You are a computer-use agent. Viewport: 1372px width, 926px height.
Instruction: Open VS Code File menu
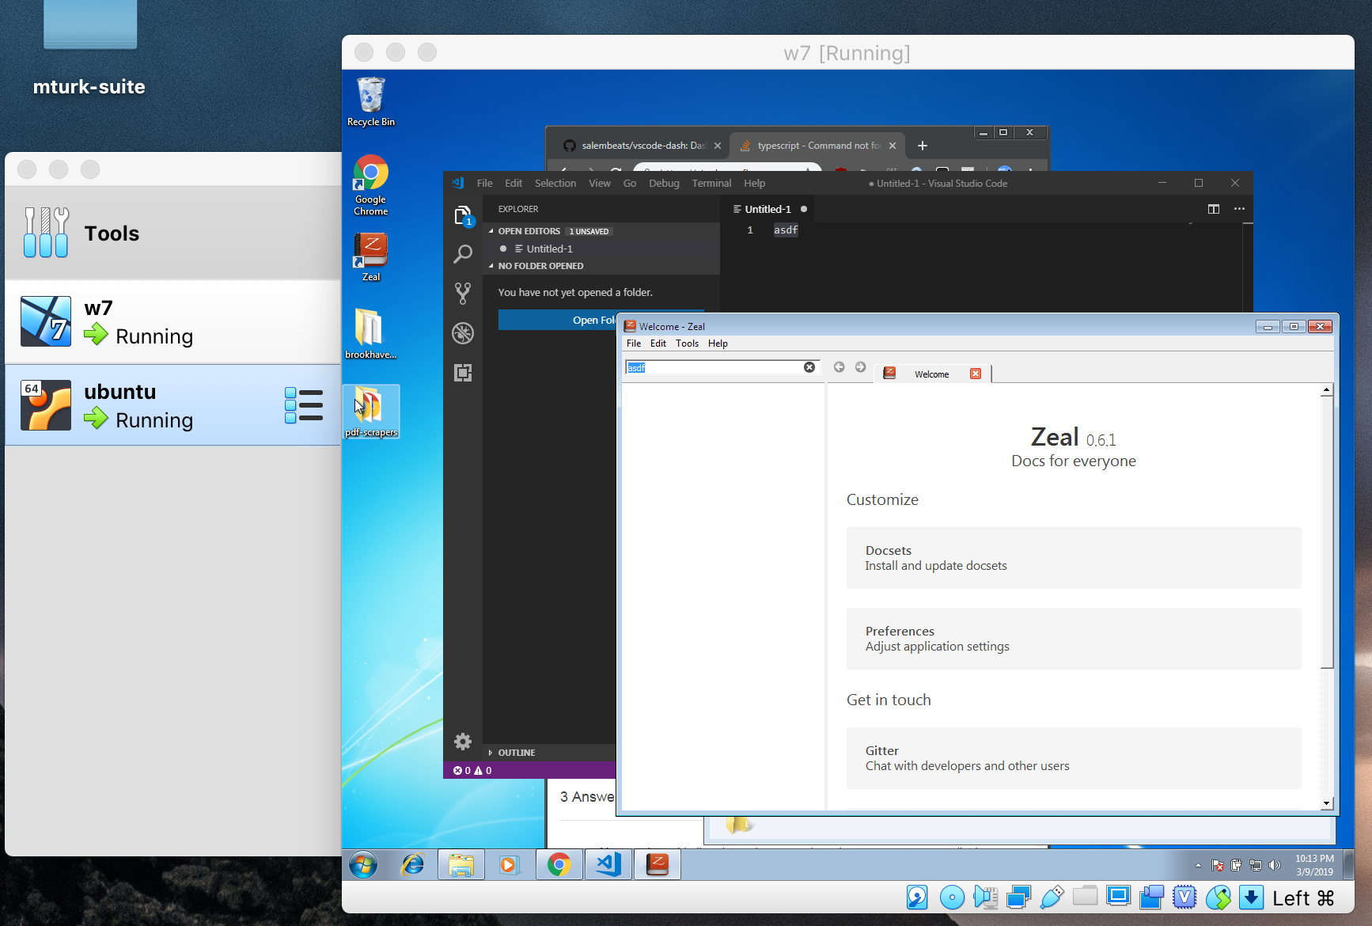(x=485, y=183)
